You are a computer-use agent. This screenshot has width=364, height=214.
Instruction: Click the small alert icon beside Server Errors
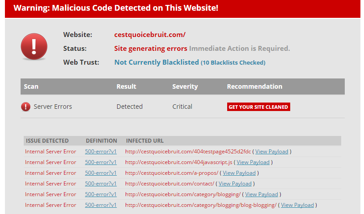coord(26,107)
